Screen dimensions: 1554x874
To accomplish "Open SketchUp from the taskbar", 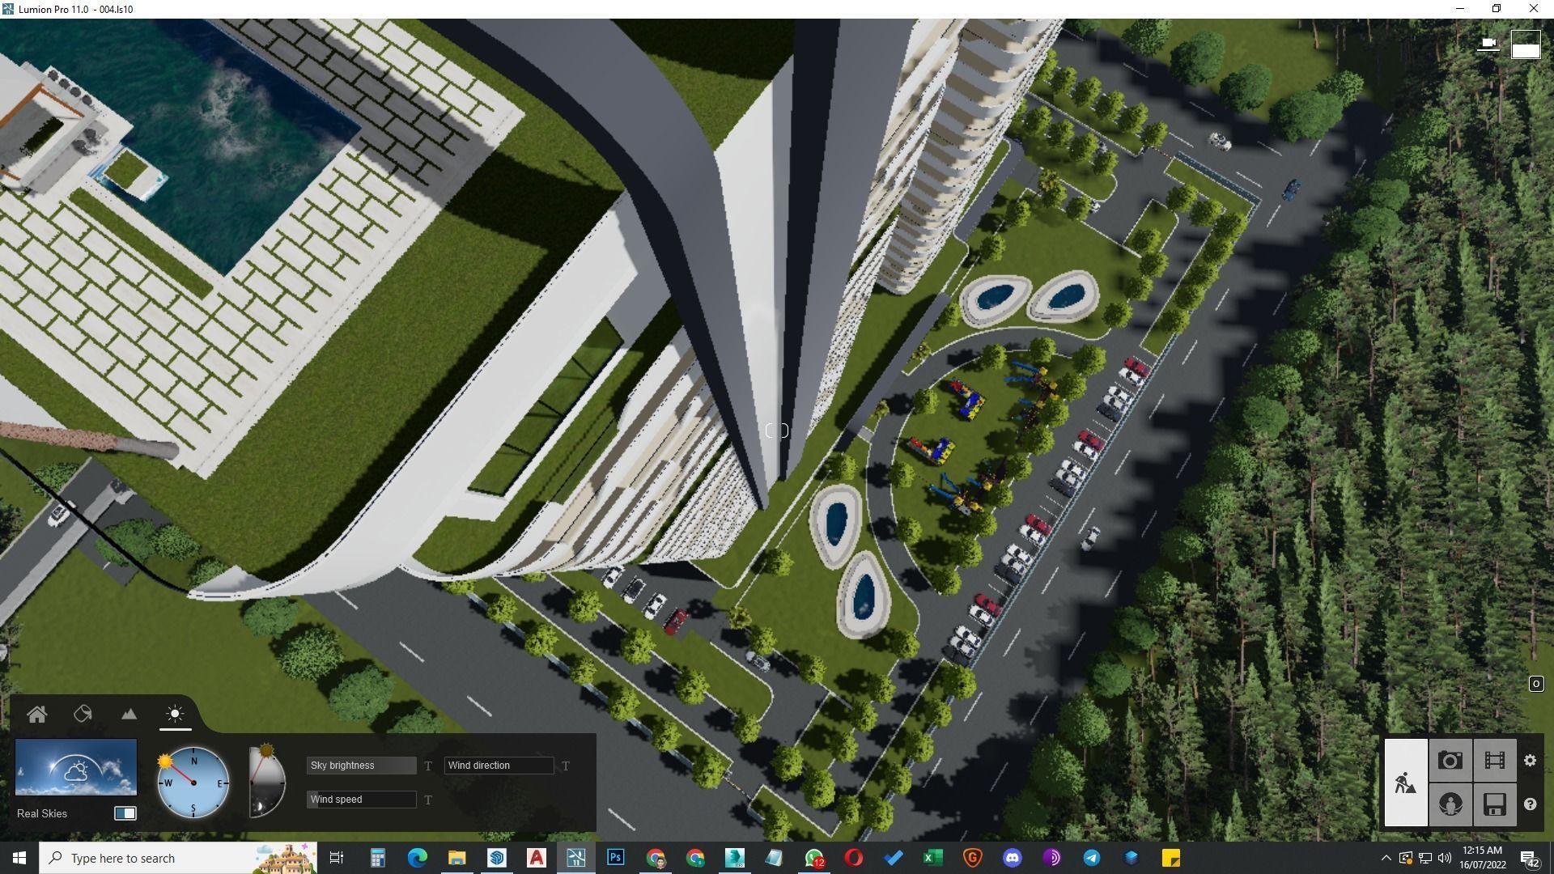I will pos(496,858).
